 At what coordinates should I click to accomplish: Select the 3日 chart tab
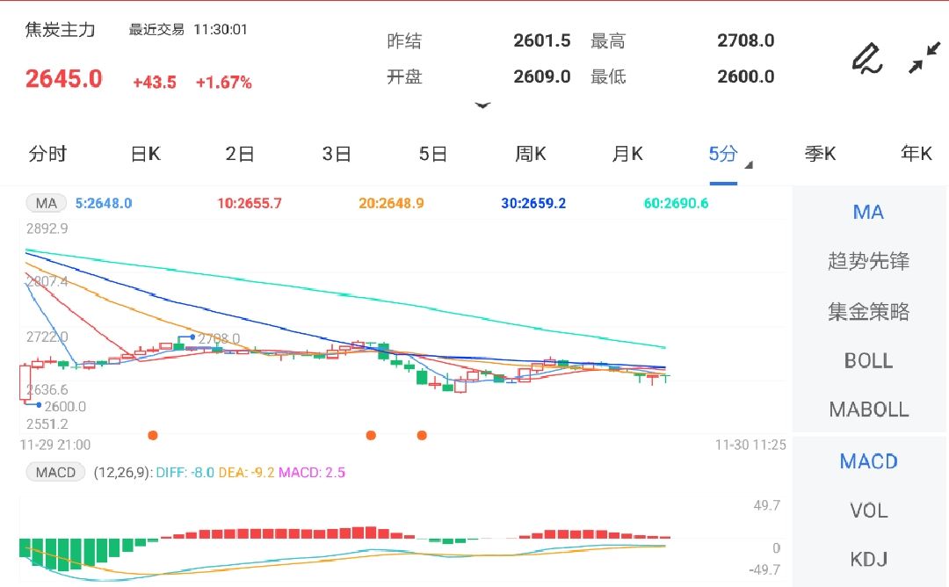pos(337,154)
